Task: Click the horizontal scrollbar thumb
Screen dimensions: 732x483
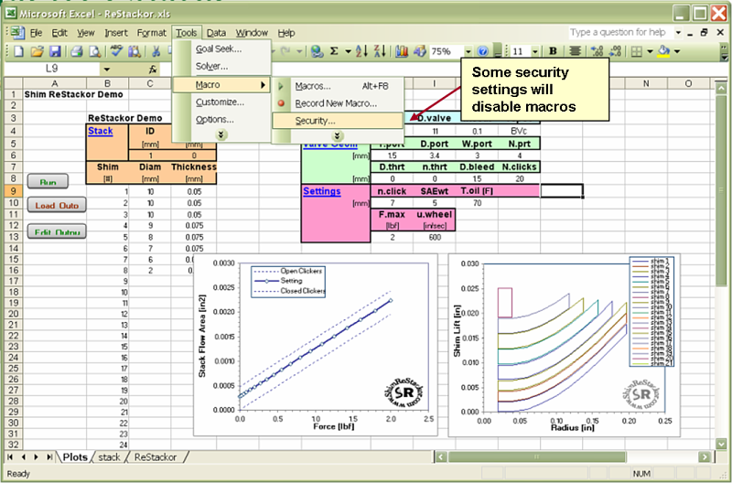Action: (537, 456)
